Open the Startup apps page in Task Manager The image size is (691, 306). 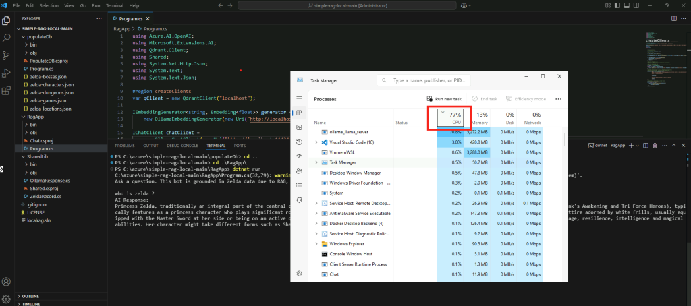pos(299,156)
